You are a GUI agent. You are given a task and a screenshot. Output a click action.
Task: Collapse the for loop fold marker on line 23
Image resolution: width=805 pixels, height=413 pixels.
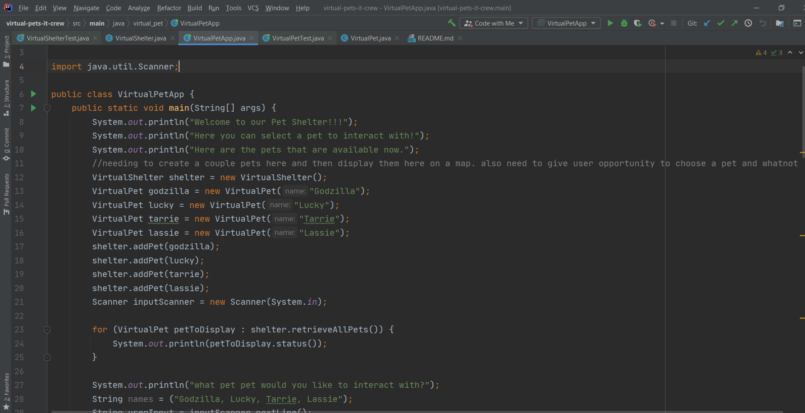(x=47, y=330)
